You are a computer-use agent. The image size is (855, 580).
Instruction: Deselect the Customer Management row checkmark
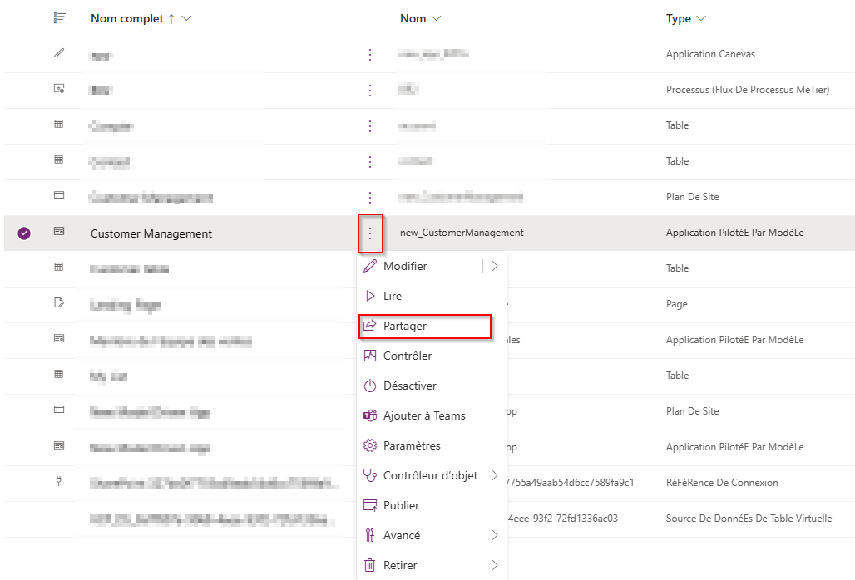tap(22, 233)
